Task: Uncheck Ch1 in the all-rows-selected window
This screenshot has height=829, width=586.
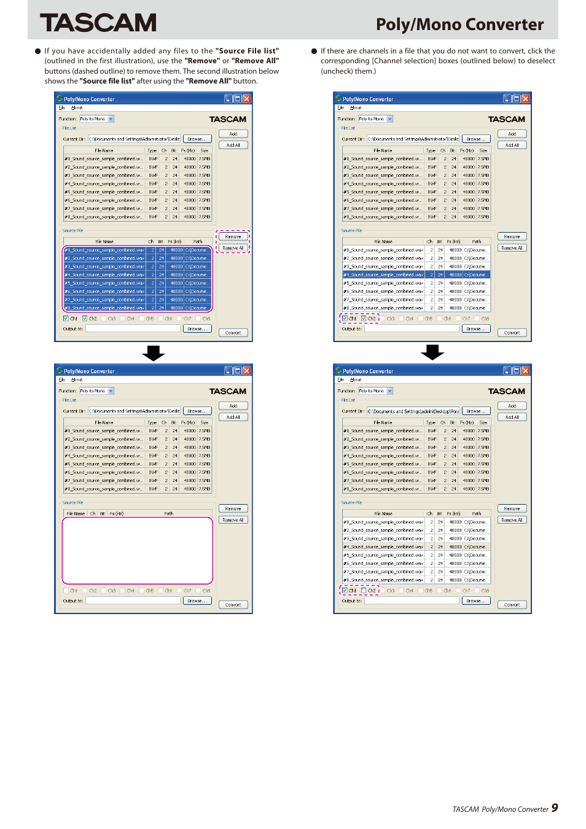Action: [66, 319]
